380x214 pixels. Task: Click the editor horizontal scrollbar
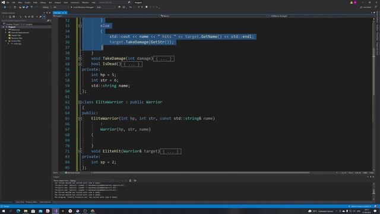tap(201, 173)
